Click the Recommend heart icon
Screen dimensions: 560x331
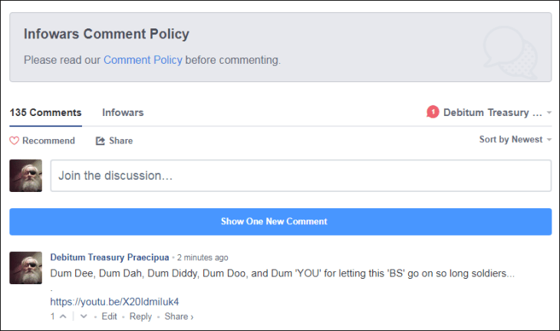(x=14, y=141)
